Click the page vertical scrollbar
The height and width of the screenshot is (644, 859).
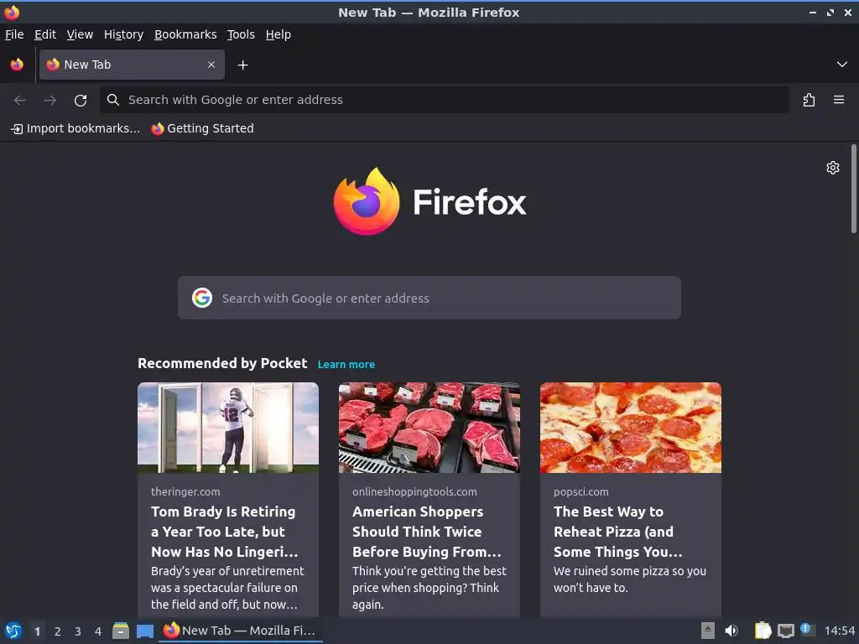point(853,189)
